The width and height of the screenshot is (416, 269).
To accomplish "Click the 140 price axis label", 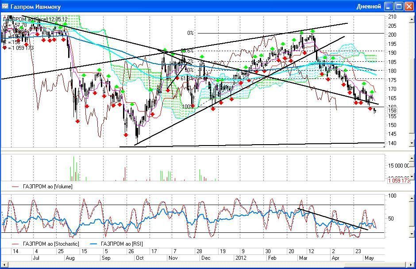I will click(392, 143).
